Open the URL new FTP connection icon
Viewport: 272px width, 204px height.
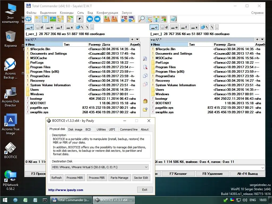[x=132, y=19]
